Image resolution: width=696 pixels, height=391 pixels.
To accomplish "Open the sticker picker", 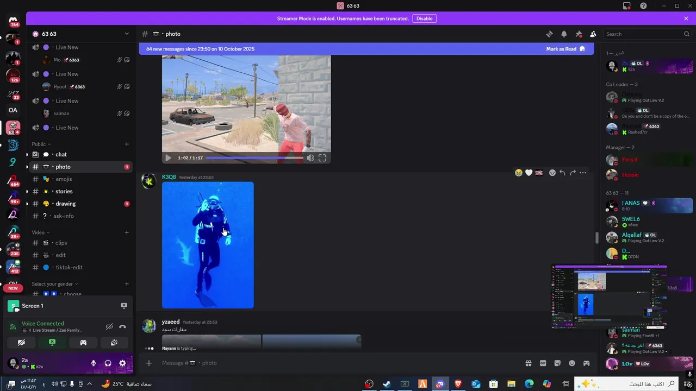I will [557, 363].
